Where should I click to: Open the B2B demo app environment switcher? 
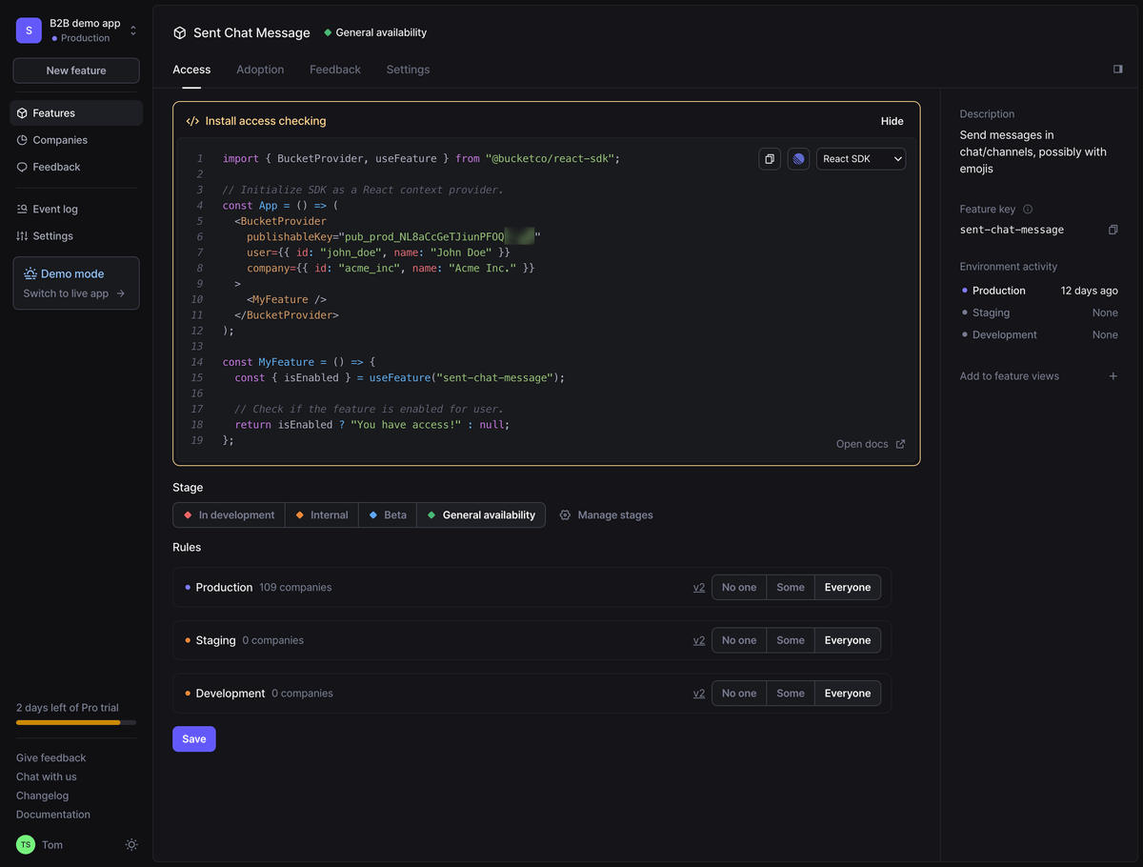[76, 30]
